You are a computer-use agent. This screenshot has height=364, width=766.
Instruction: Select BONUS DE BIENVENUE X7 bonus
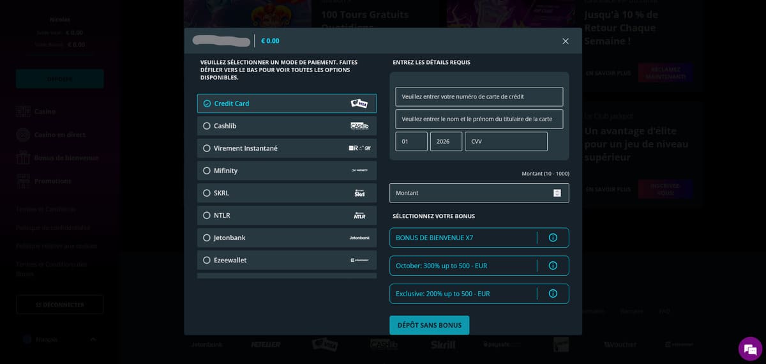[x=479, y=238]
